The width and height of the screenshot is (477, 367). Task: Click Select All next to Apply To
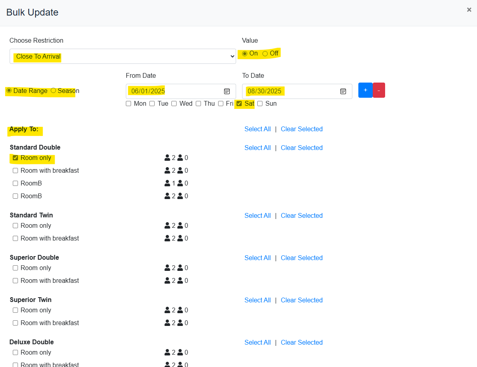(x=257, y=129)
